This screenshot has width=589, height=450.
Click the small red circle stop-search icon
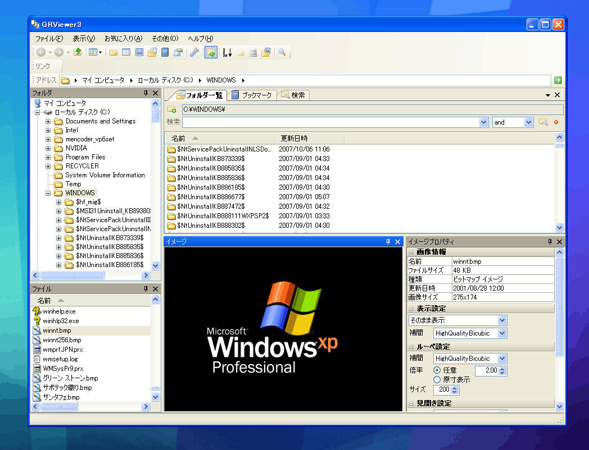tap(556, 122)
